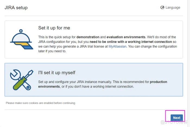Click the Next button
Screen dimensions: 190x127
176,118
